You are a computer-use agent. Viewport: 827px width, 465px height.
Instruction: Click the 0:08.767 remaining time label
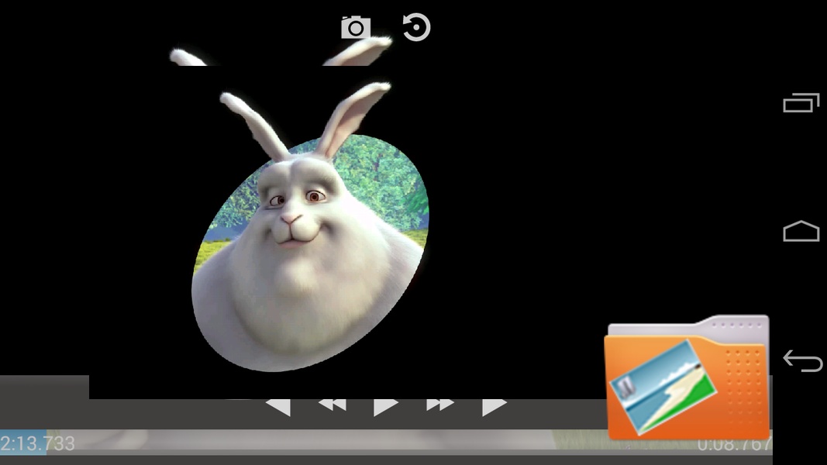[x=734, y=444]
